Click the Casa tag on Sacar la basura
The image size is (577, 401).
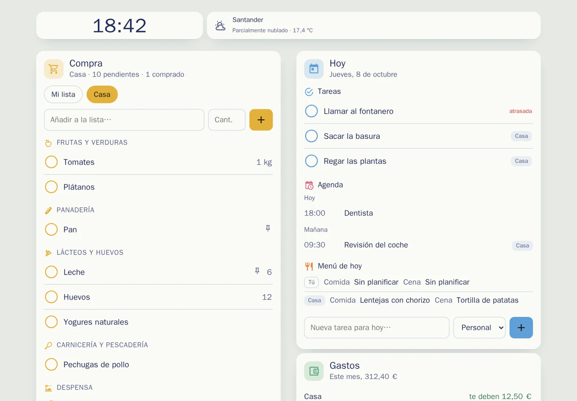[521, 136]
